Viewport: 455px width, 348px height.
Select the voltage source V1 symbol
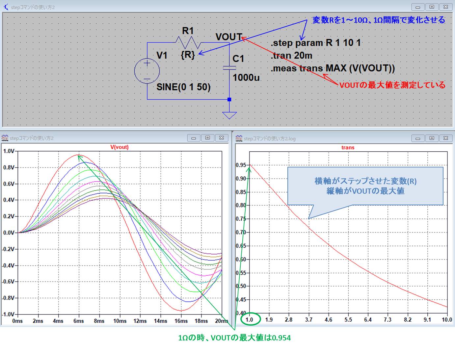tap(147, 71)
